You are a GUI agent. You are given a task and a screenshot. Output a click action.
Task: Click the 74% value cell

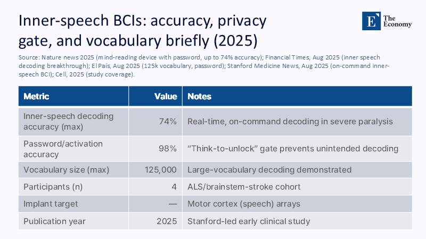coord(168,122)
